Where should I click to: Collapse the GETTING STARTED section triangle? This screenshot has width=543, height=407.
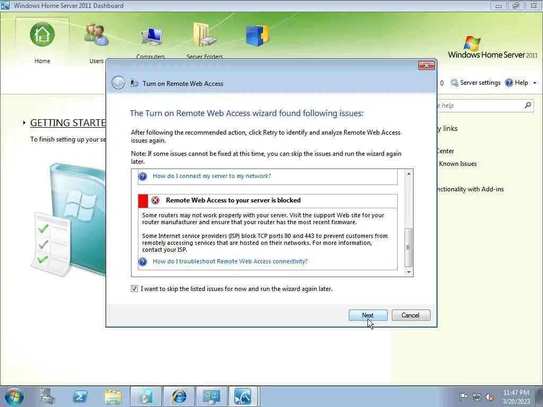pos(24,122)
